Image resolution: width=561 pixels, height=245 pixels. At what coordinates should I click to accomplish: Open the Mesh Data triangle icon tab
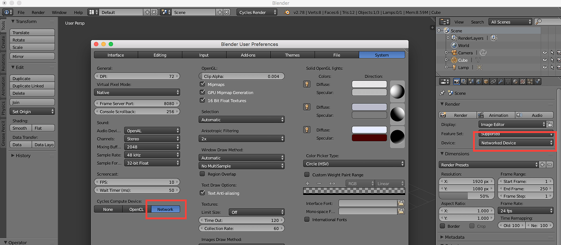[508, 82]
